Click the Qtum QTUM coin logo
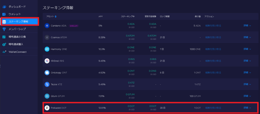The width and height of the screenshot is (260, 114). tap(47, 96)
